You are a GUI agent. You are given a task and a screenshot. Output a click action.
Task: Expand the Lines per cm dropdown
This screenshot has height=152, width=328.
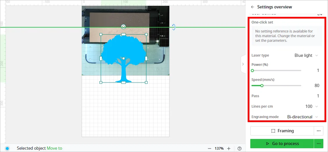312,106
